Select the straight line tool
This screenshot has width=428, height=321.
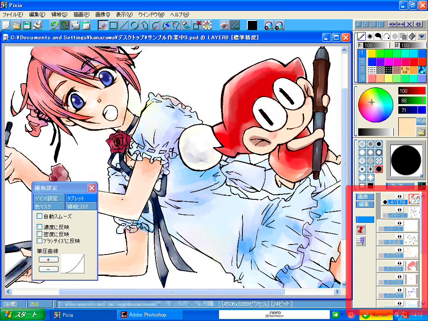pyautogui.click(x=124, y=25)
